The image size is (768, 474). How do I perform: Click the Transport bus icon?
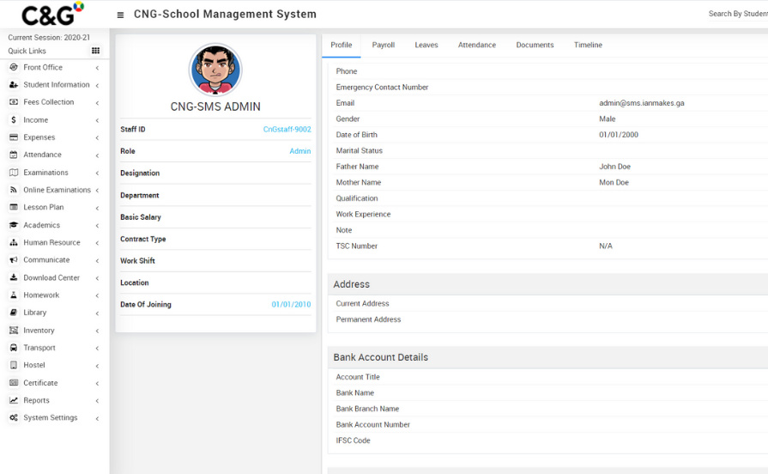click(14, 348)
